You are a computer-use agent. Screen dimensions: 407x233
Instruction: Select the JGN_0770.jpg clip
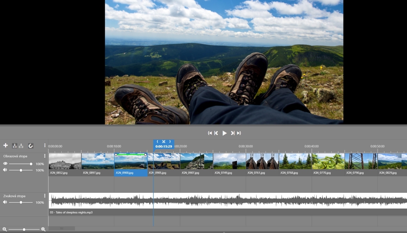pos(328,164)
